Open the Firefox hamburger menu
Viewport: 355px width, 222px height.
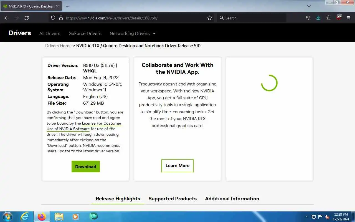(348, 18)
